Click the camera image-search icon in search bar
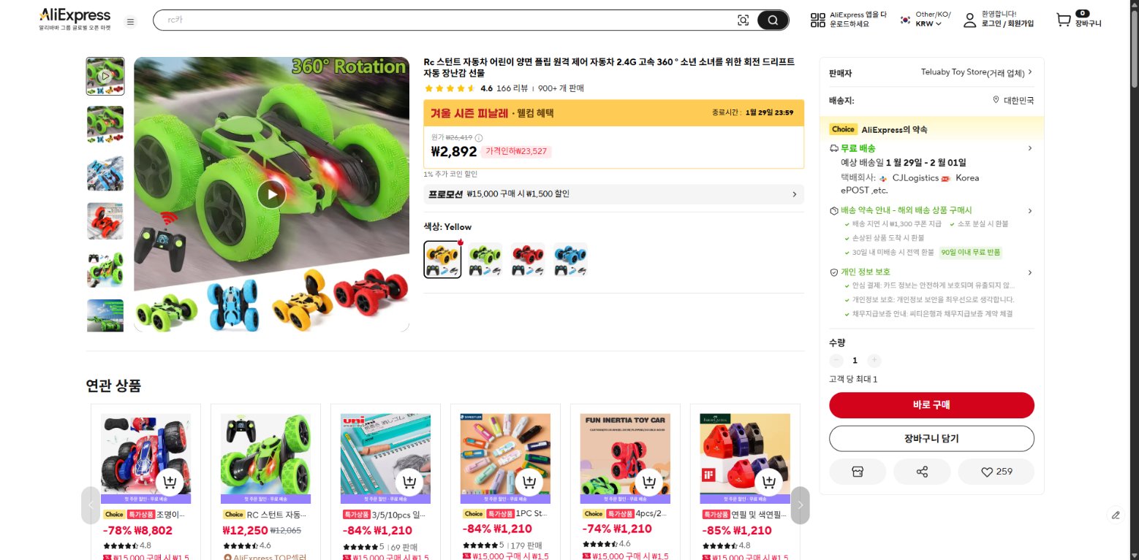Screen dimensions: 1139x560 (x=743, y=20)
